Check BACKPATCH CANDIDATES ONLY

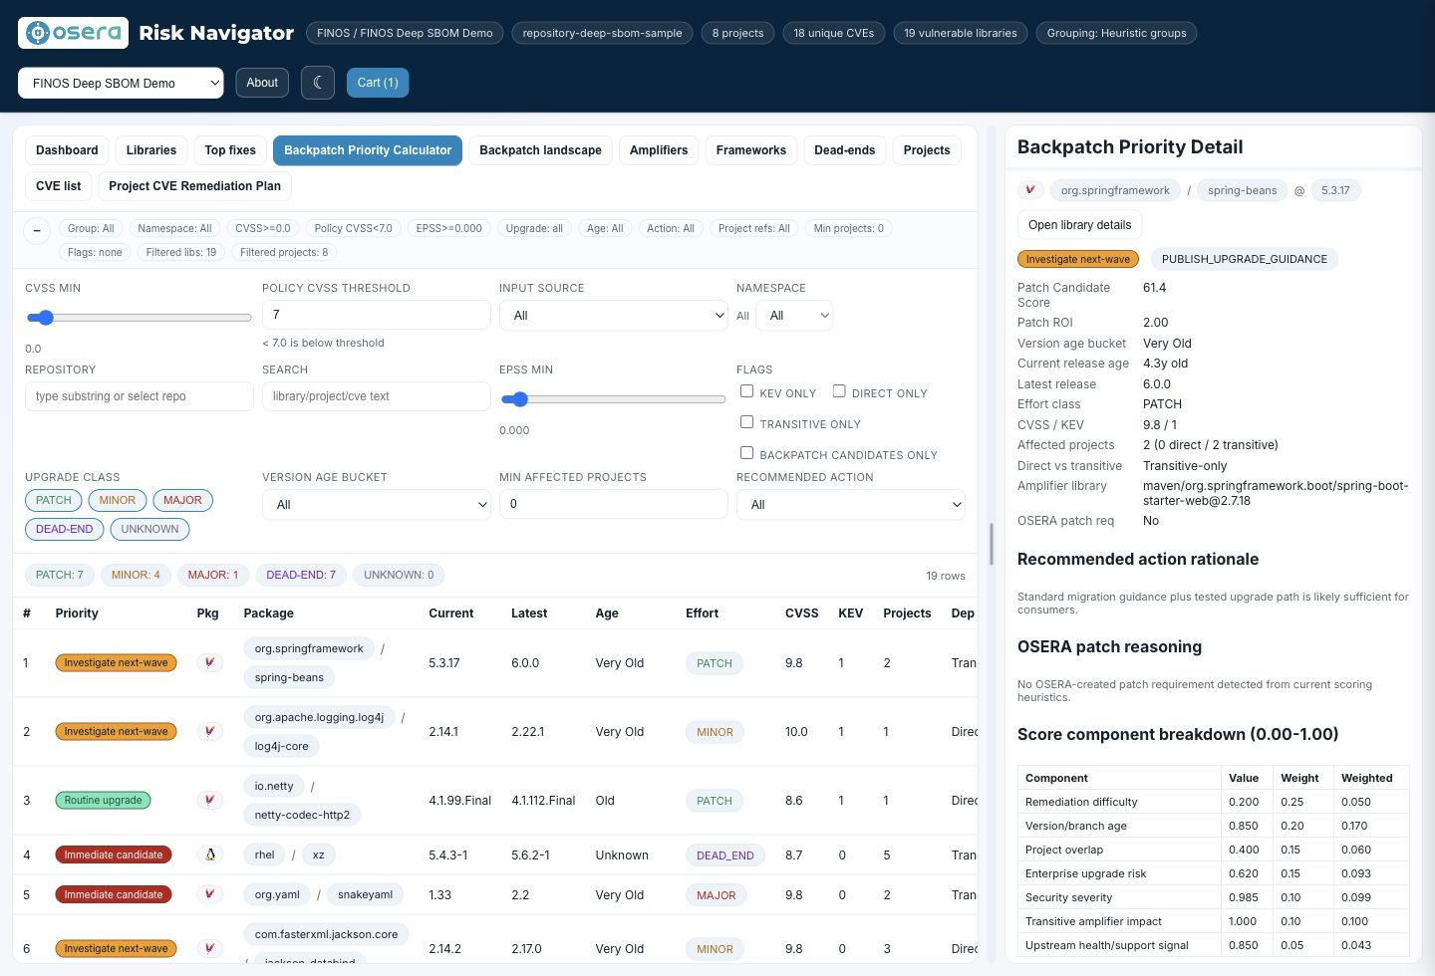tap(746, 453)
